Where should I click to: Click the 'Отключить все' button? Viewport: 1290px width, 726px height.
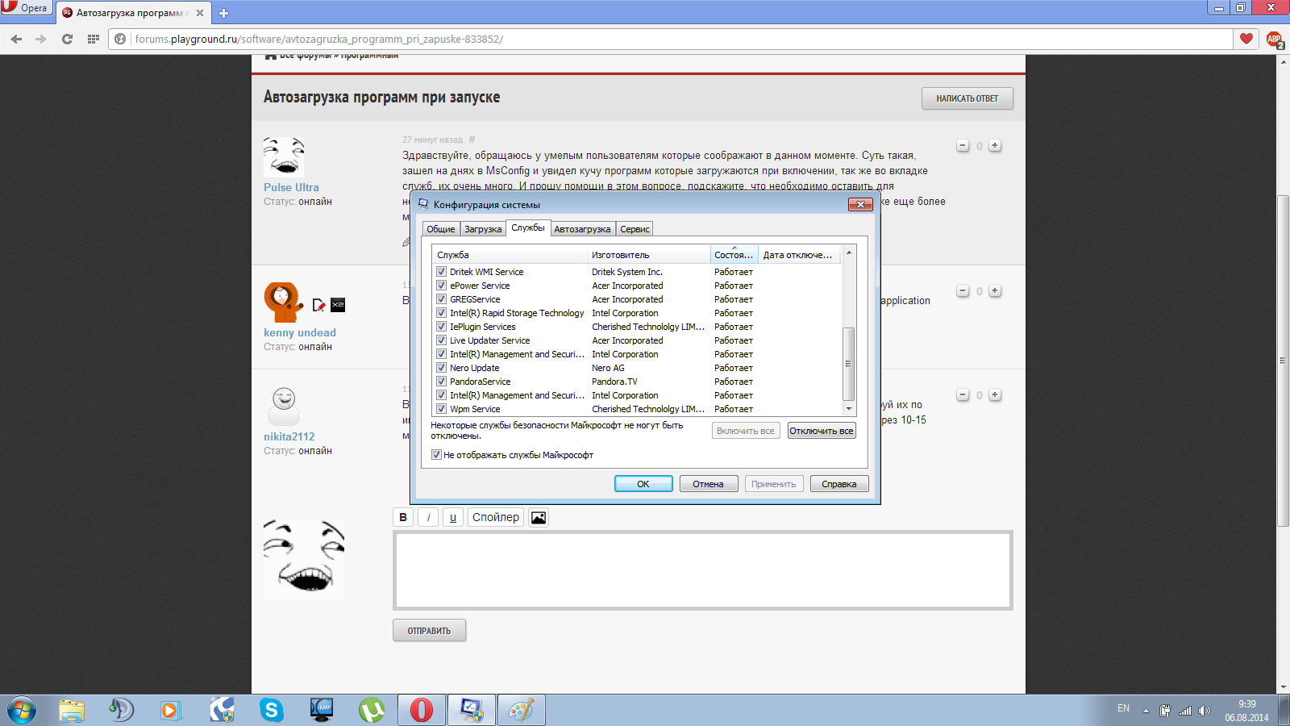coord(822,431)
